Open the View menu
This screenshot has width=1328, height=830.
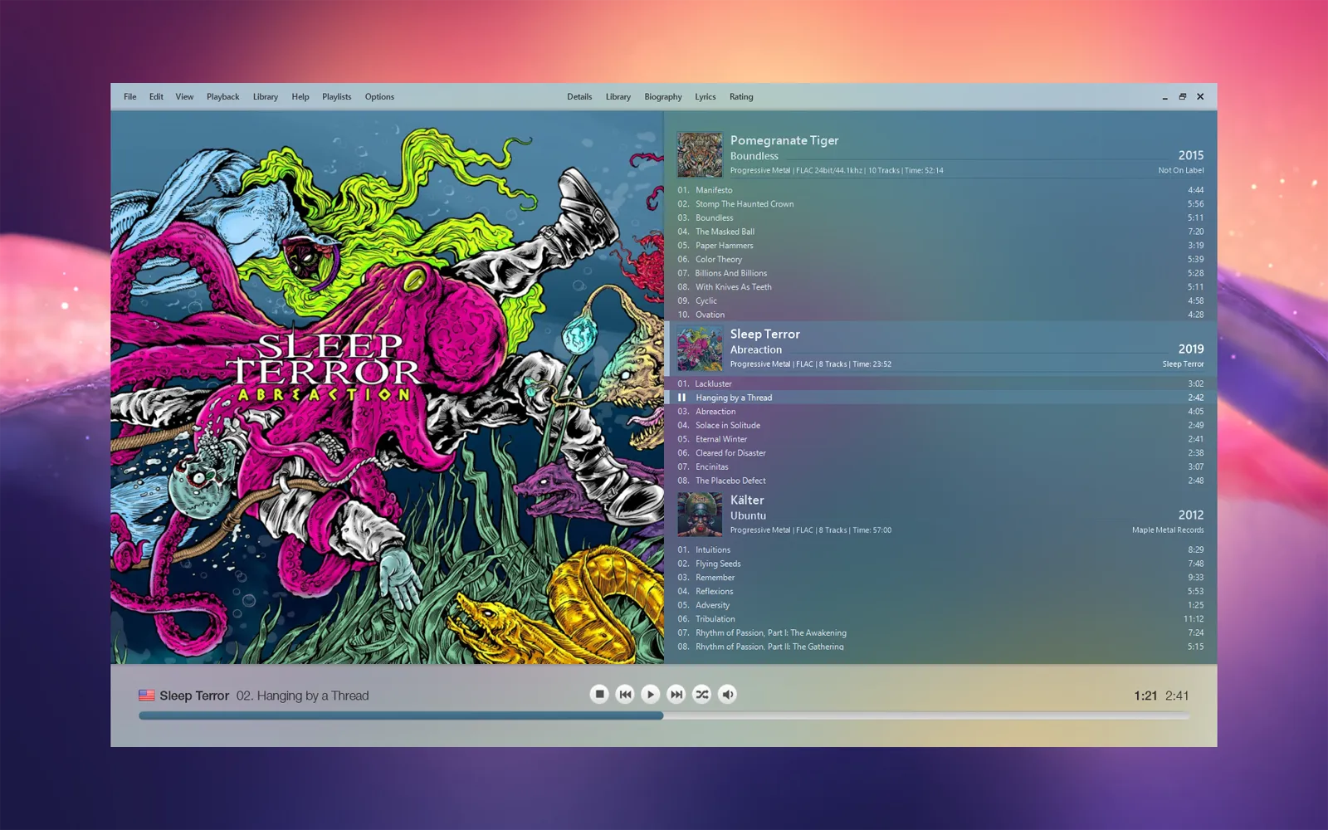pos(184,97)
